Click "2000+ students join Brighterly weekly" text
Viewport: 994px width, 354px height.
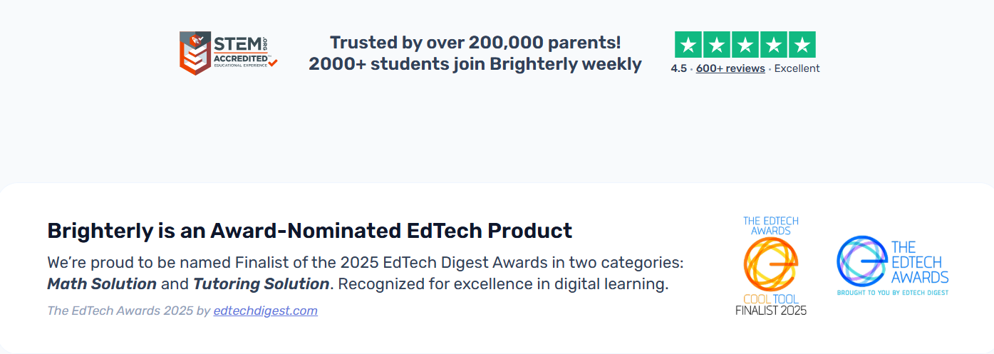[475, 64]
